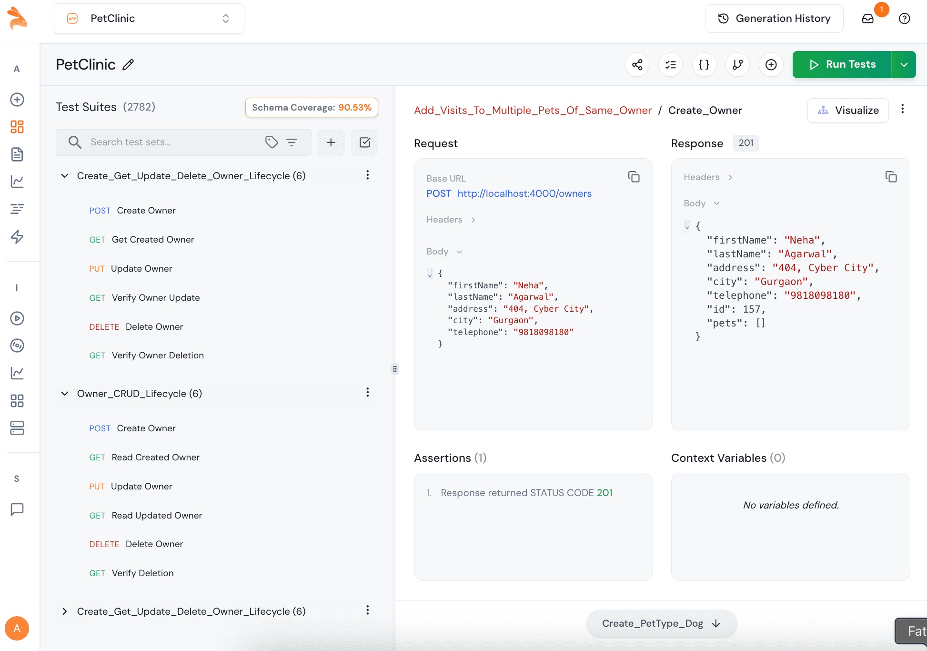
Task: Click the git branch icon
Action: click(x=738, y=64)
